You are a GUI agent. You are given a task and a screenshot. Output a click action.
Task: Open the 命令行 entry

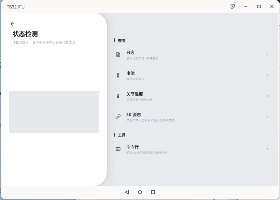193,149
